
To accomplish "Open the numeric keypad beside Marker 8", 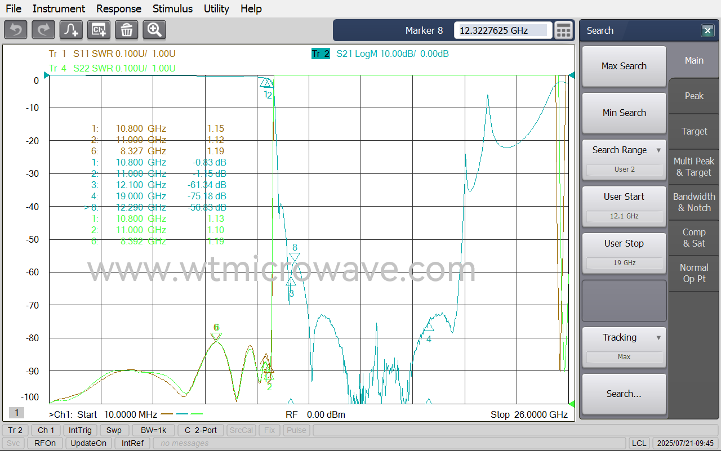I will pos(563,30).
